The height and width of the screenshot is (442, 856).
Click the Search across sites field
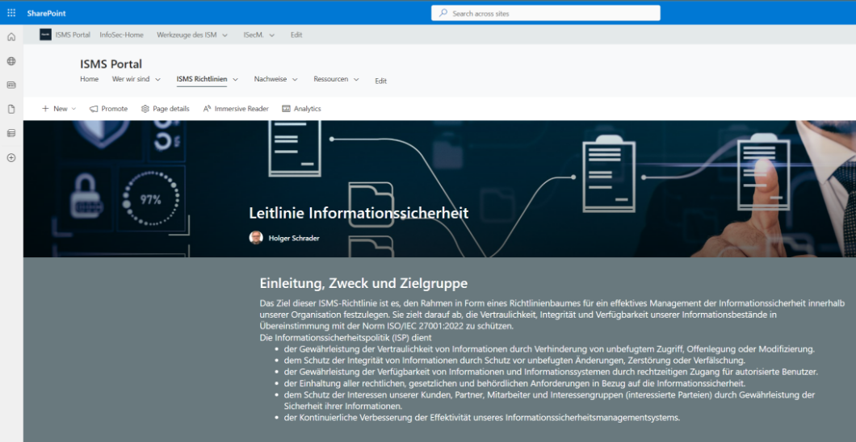546,13
